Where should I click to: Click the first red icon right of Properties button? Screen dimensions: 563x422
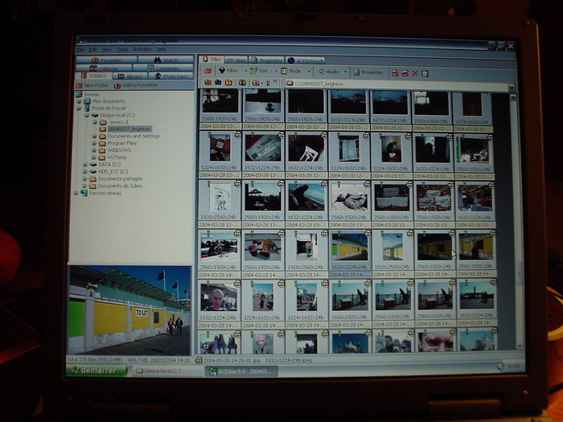tap(395, 73)
